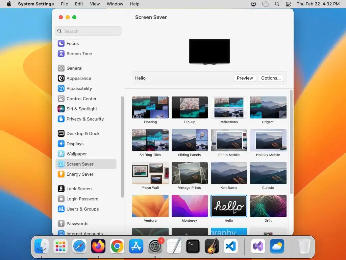Open the Apple menu

9,4
